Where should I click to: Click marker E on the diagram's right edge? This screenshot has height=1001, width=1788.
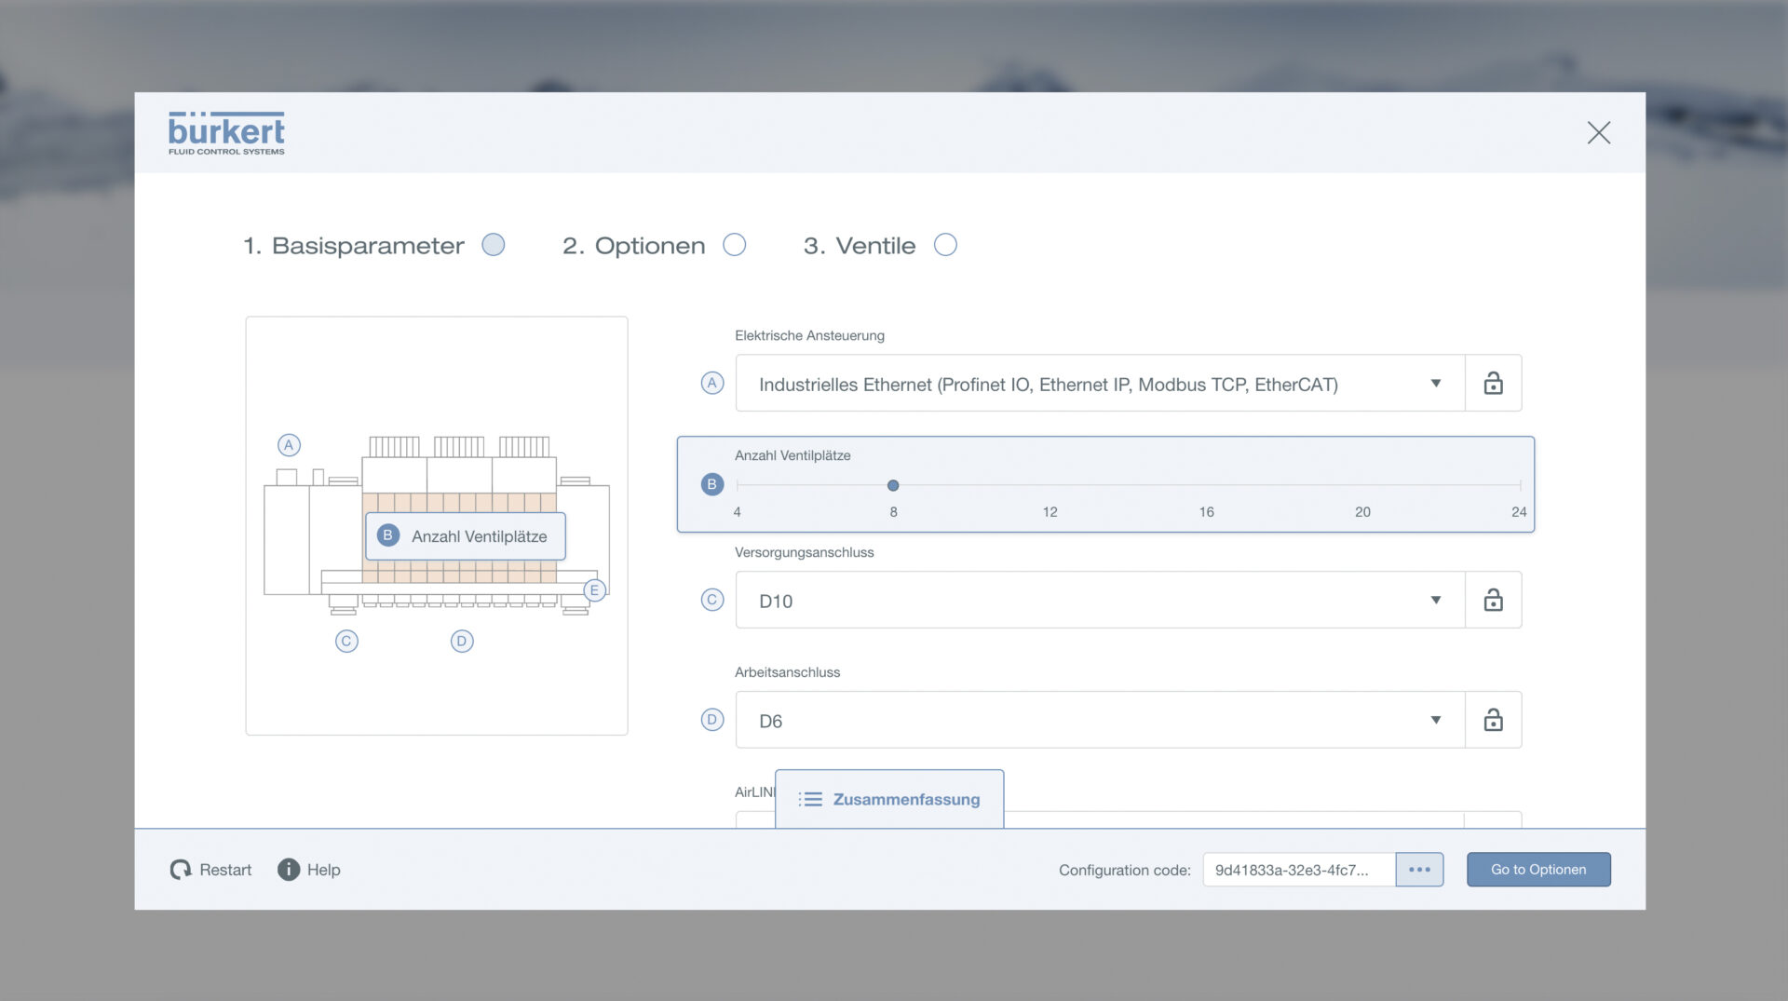594,590
